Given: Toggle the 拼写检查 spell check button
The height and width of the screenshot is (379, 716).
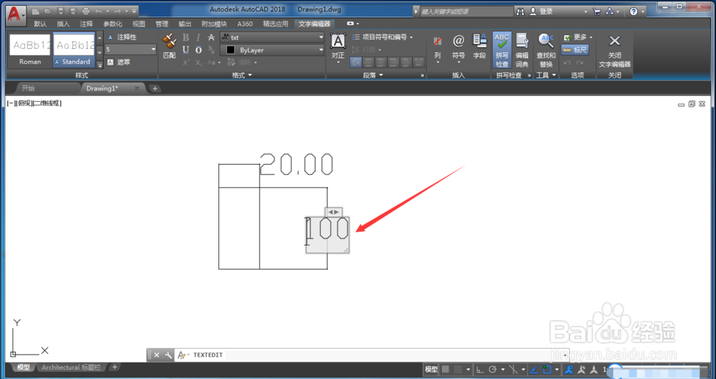Looking at the screenshot, I should point(502,50).
